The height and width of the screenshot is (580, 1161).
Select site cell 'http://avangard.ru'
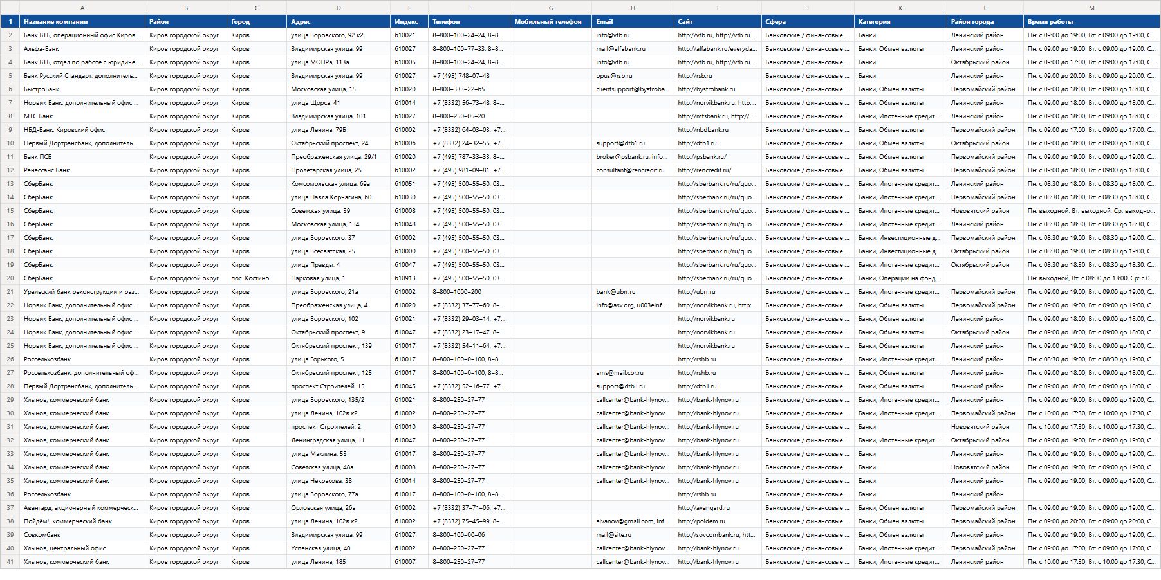(718, 508)
